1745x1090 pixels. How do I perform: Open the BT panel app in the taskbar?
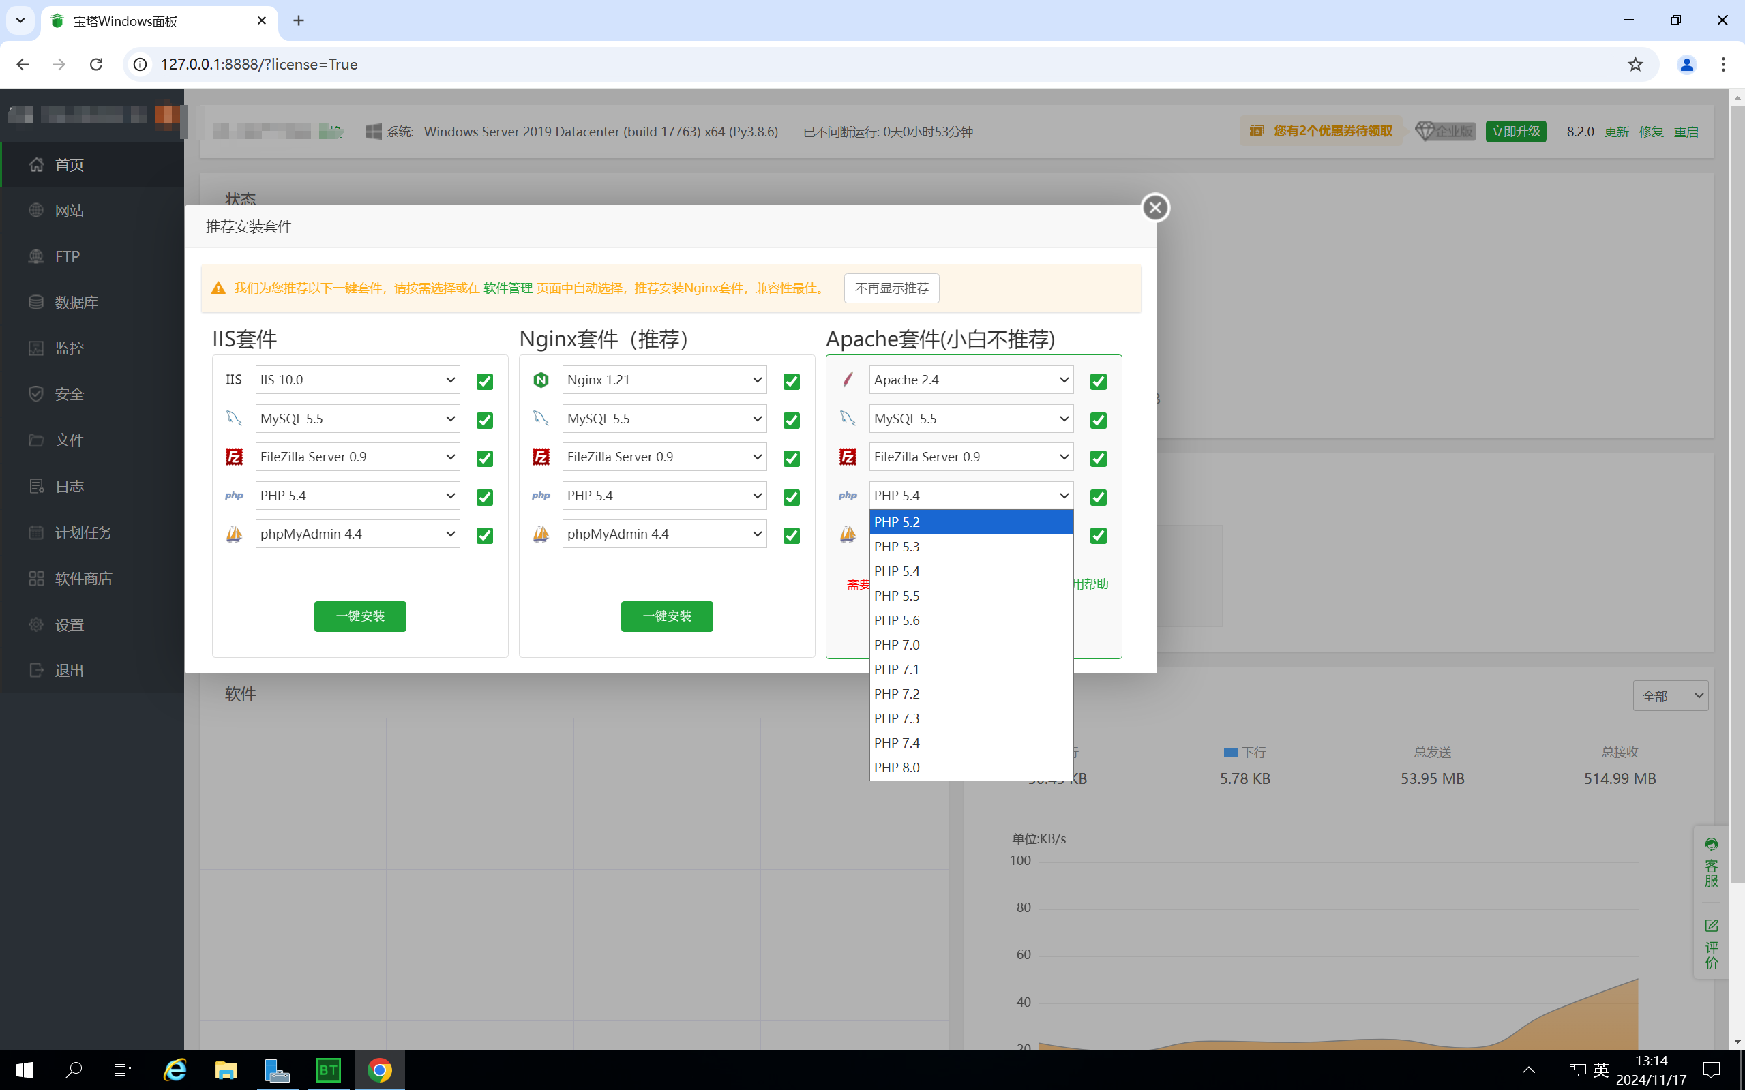[329, 1070]
